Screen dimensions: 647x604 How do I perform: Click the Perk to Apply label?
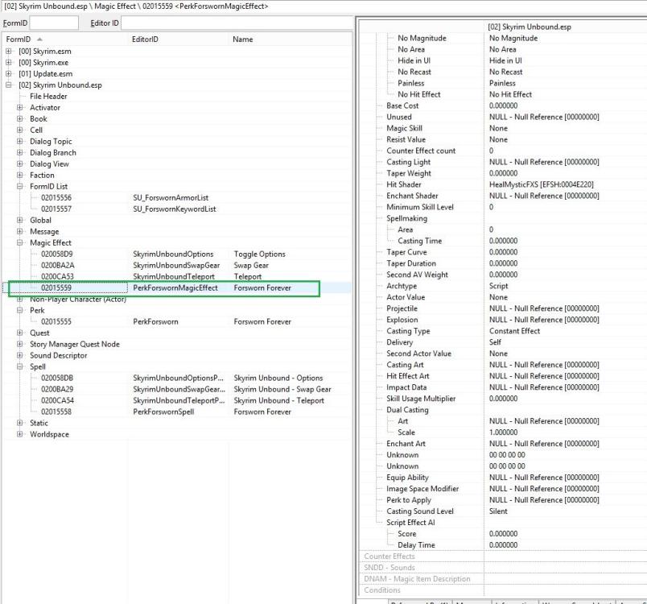pyautogui.click(x=409, y=500)
